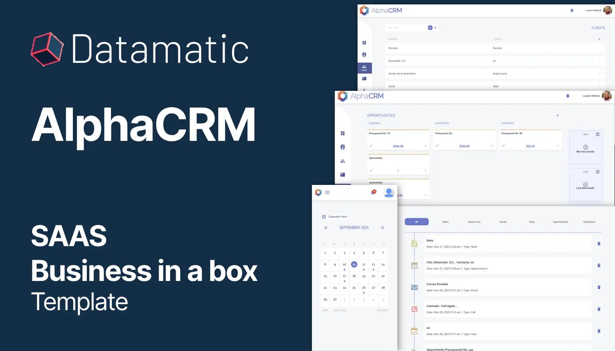Switch to the Notes tab
This screenshot has width=615, height=351.
click(x=445, y=222)
